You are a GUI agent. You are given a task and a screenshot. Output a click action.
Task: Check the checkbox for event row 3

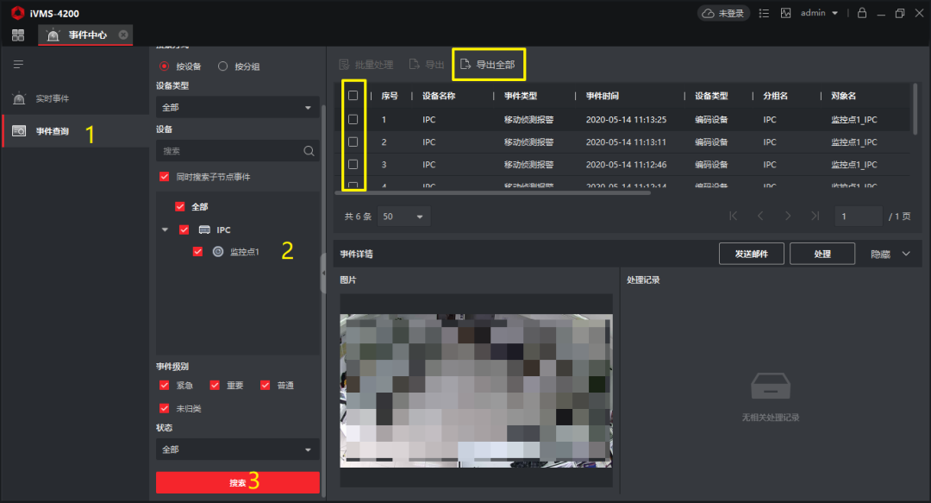coord(353,165)
